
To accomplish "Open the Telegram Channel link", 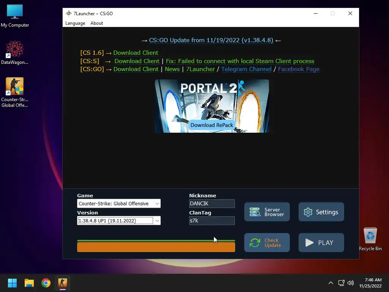I will [246, 69].
